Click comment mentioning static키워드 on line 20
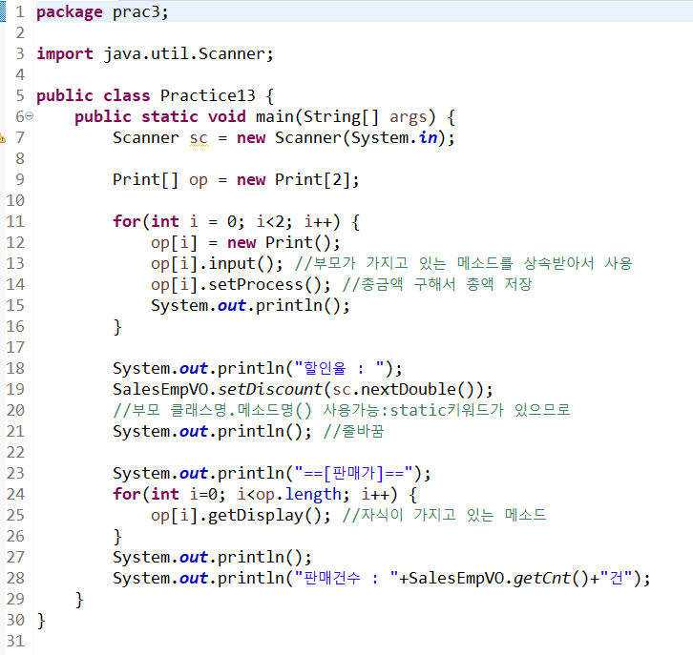 (x=342, y=411)
